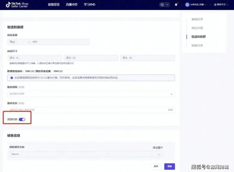Click the info icon in shipping notice

point(12,78)
